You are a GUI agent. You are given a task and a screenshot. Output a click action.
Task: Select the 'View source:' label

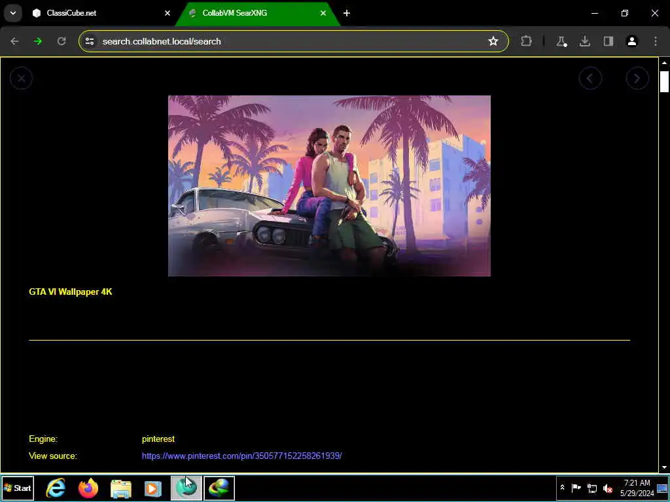click(53, 456)
